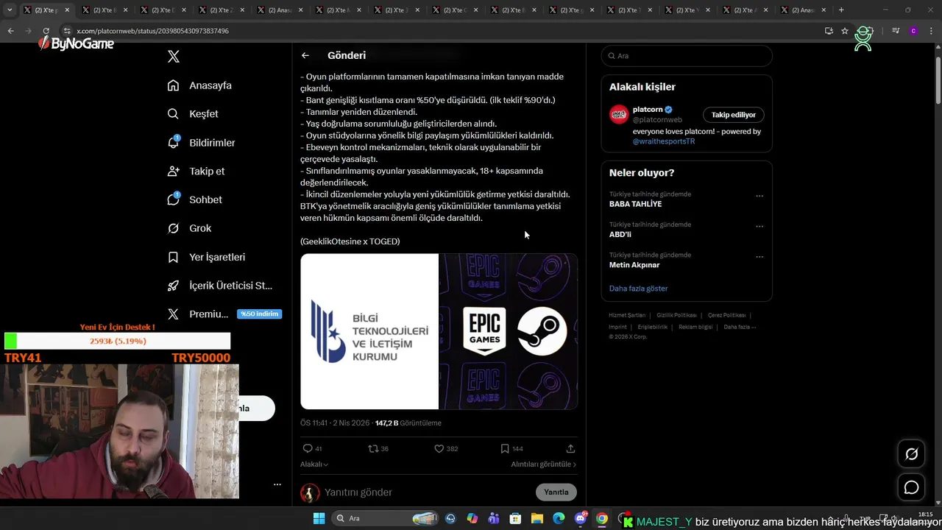This screenshot has height=530, width=942.
Task: Open Çerez Politikası footer link
Action: 726,315
